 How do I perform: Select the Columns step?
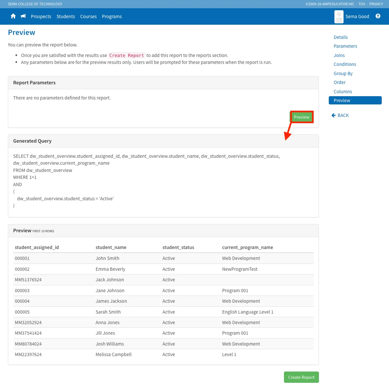coord(343,92)
